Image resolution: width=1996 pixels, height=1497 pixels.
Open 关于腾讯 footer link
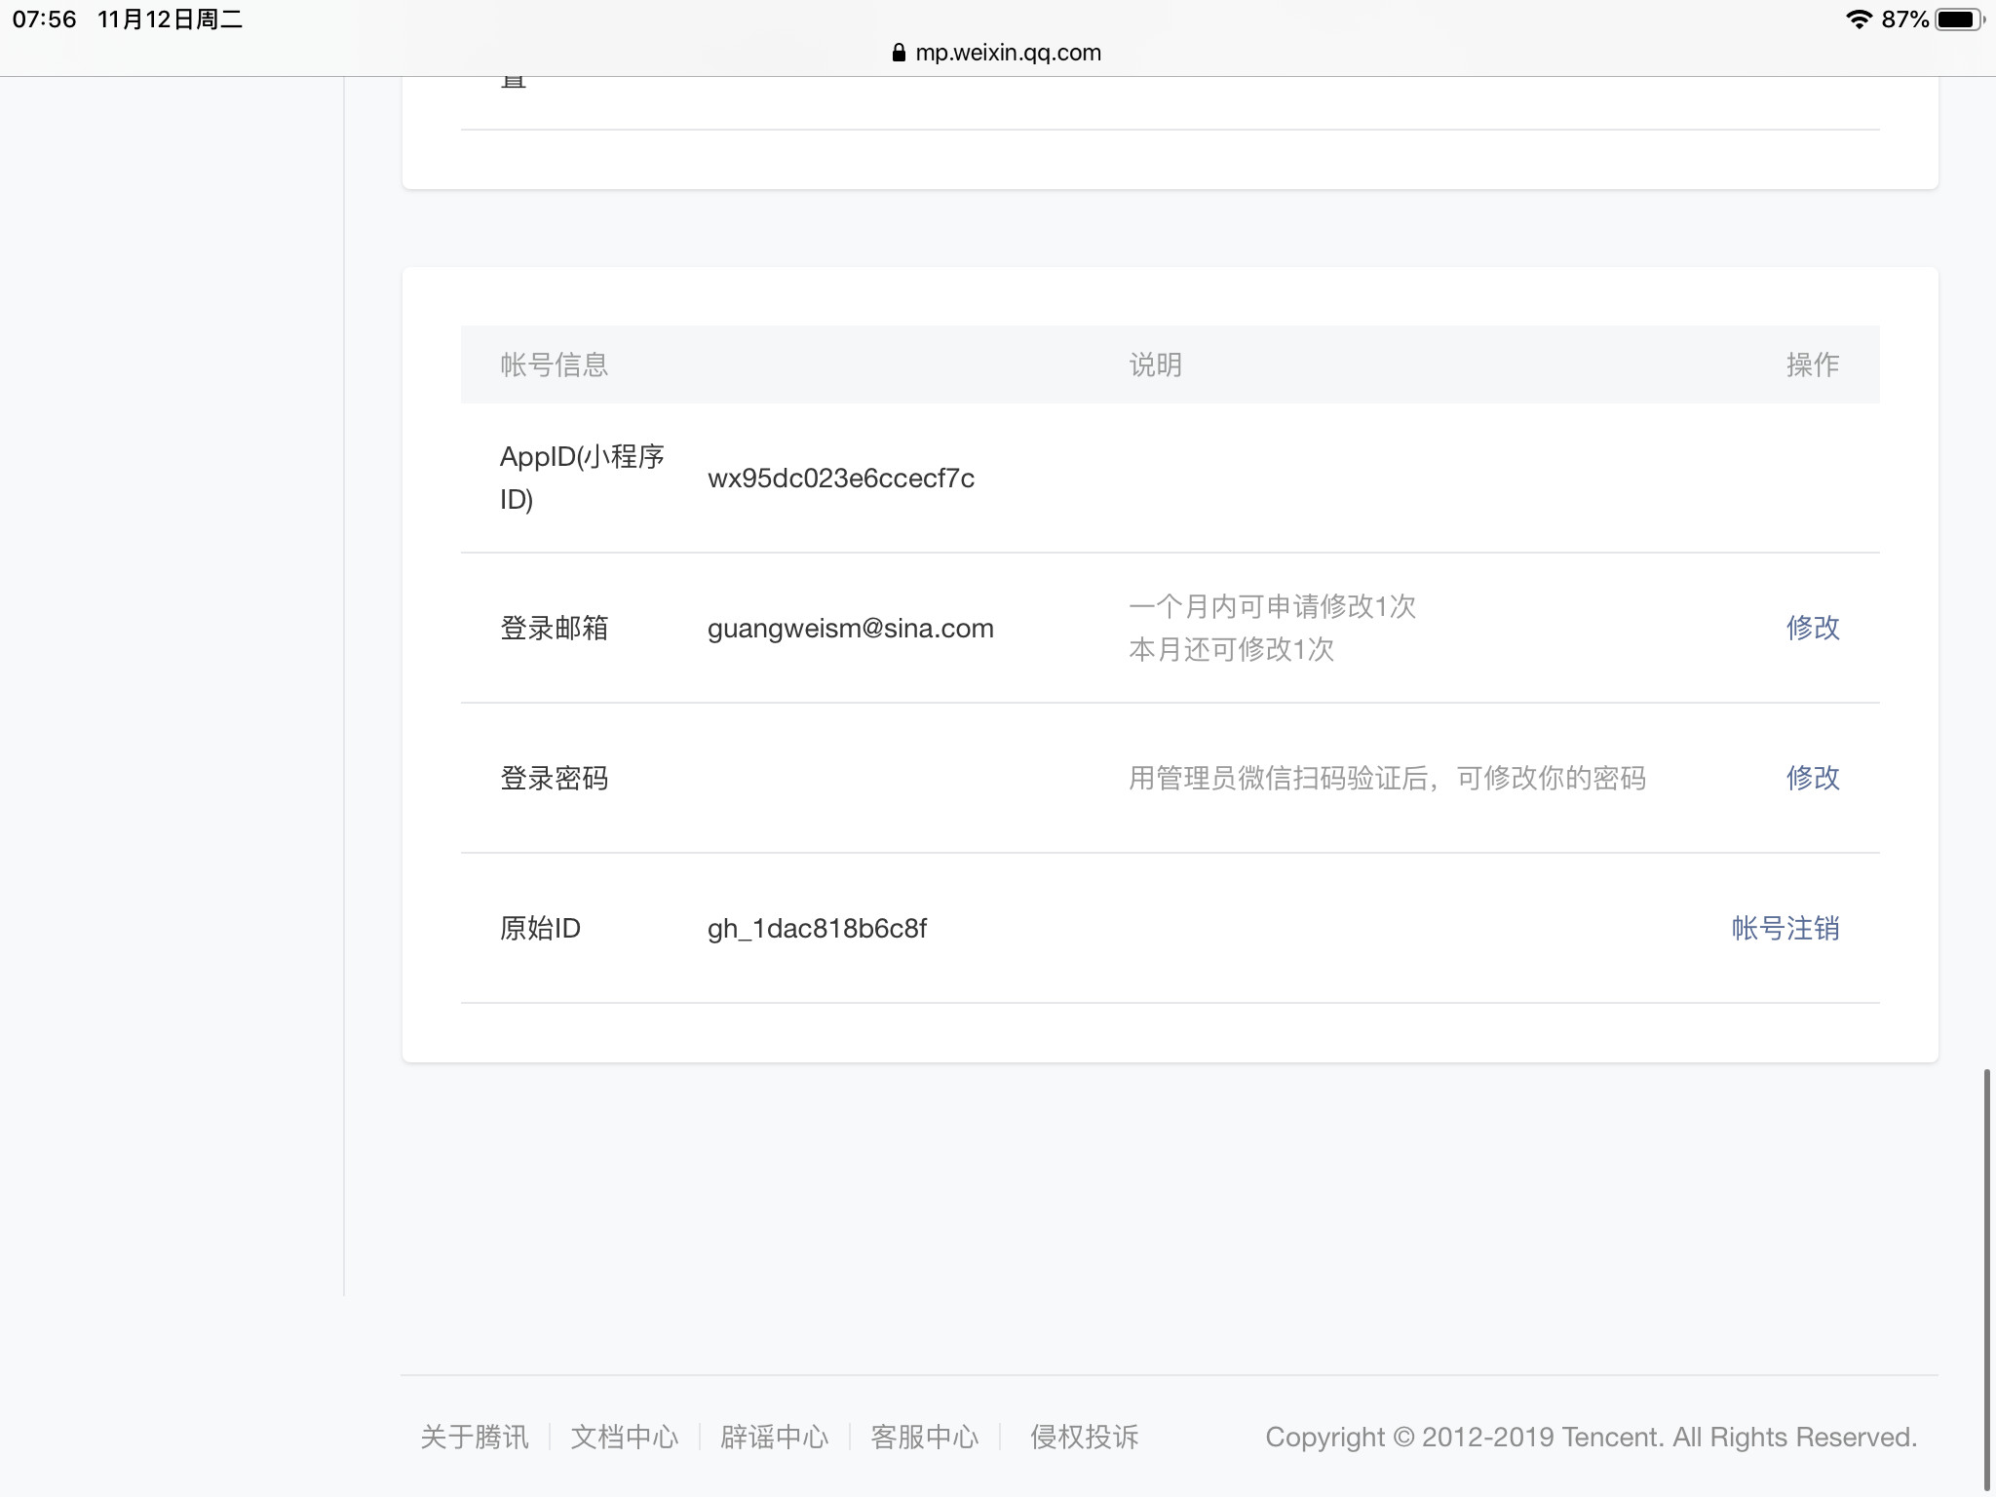pyautogui.click(x=474, y=1437)
